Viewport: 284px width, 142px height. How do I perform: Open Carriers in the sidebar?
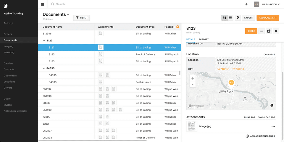(x=8, y=63)
